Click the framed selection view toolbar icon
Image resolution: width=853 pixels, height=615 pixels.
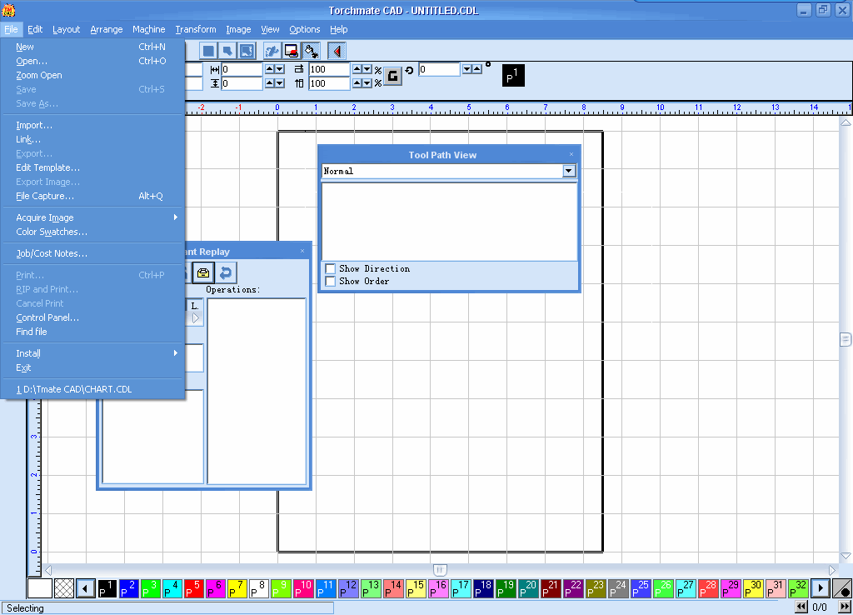247,51
